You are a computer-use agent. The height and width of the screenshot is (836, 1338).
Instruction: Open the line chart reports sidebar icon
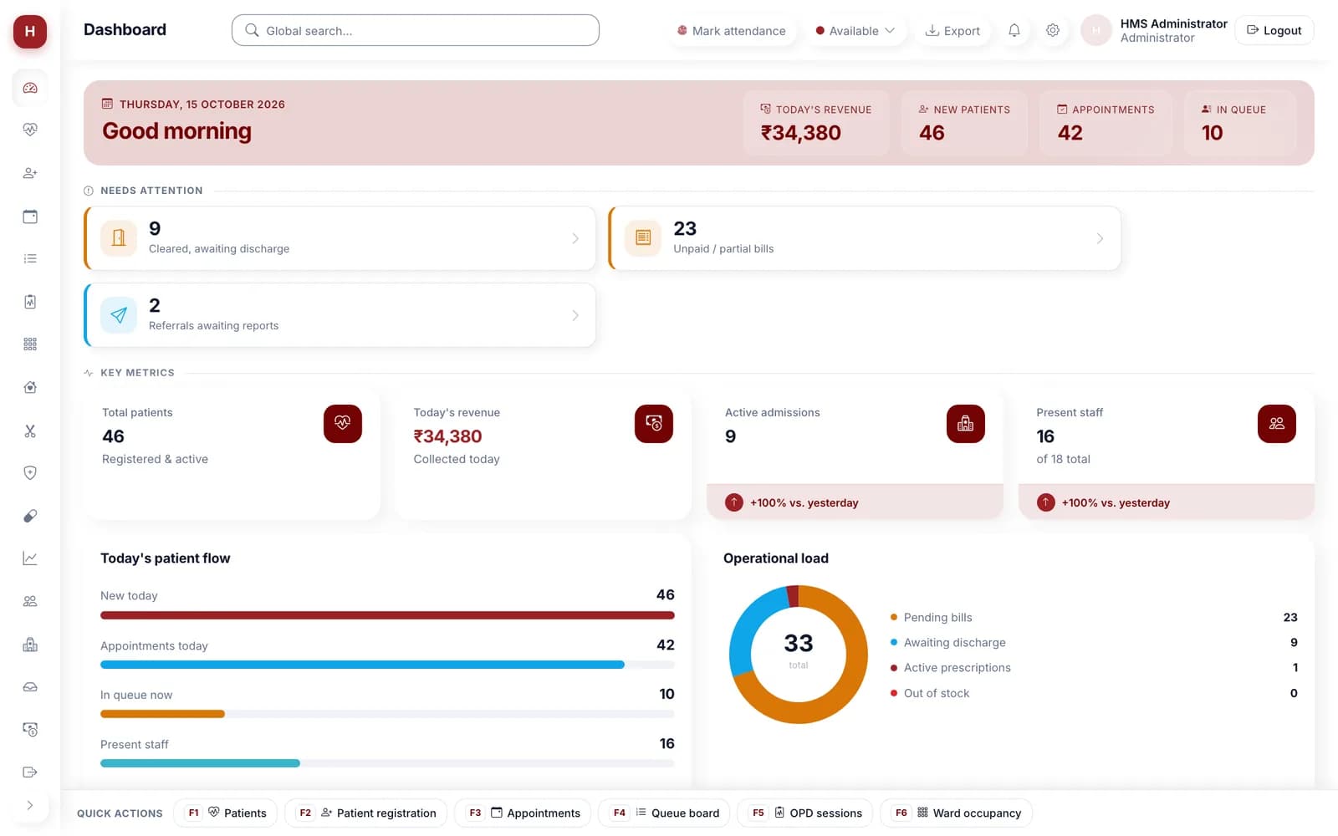(30, 558)
